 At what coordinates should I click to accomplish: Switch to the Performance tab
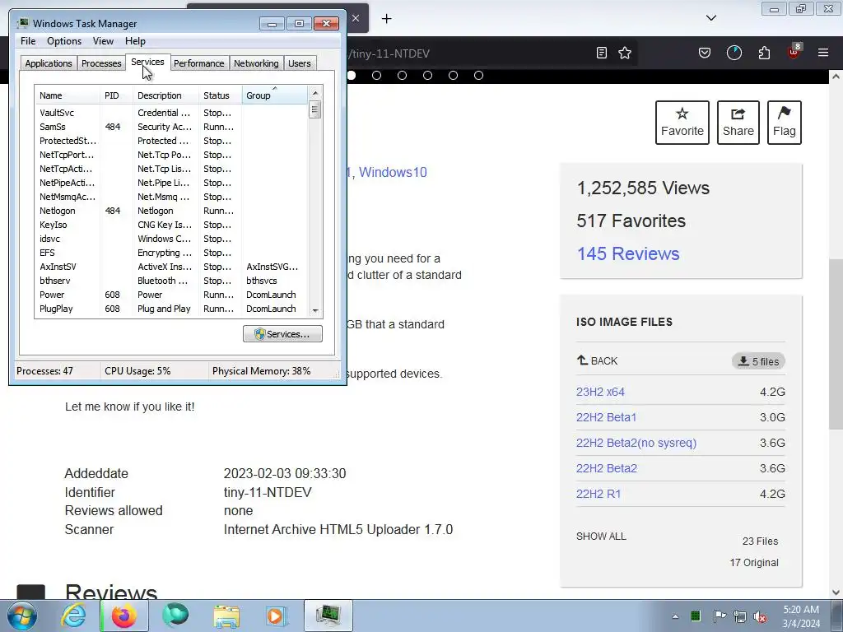coord(198,63)
